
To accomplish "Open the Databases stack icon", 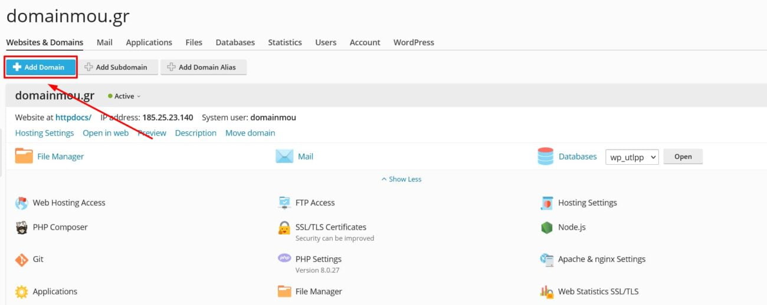I will [x=546, y=157].
